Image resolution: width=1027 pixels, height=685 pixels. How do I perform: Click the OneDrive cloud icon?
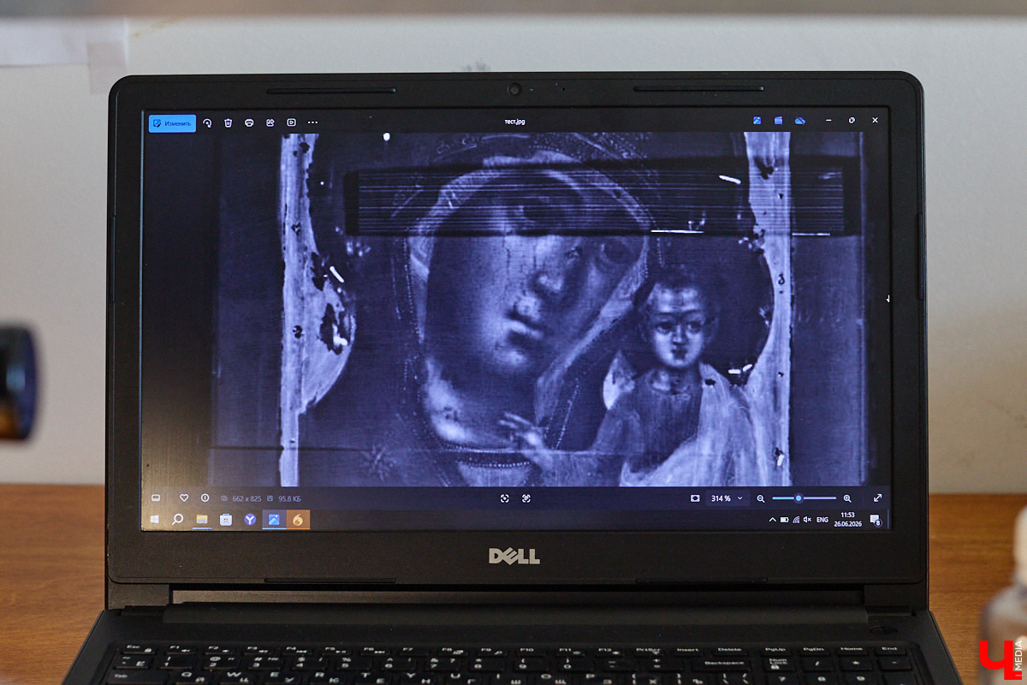click(x=800, y=121)
